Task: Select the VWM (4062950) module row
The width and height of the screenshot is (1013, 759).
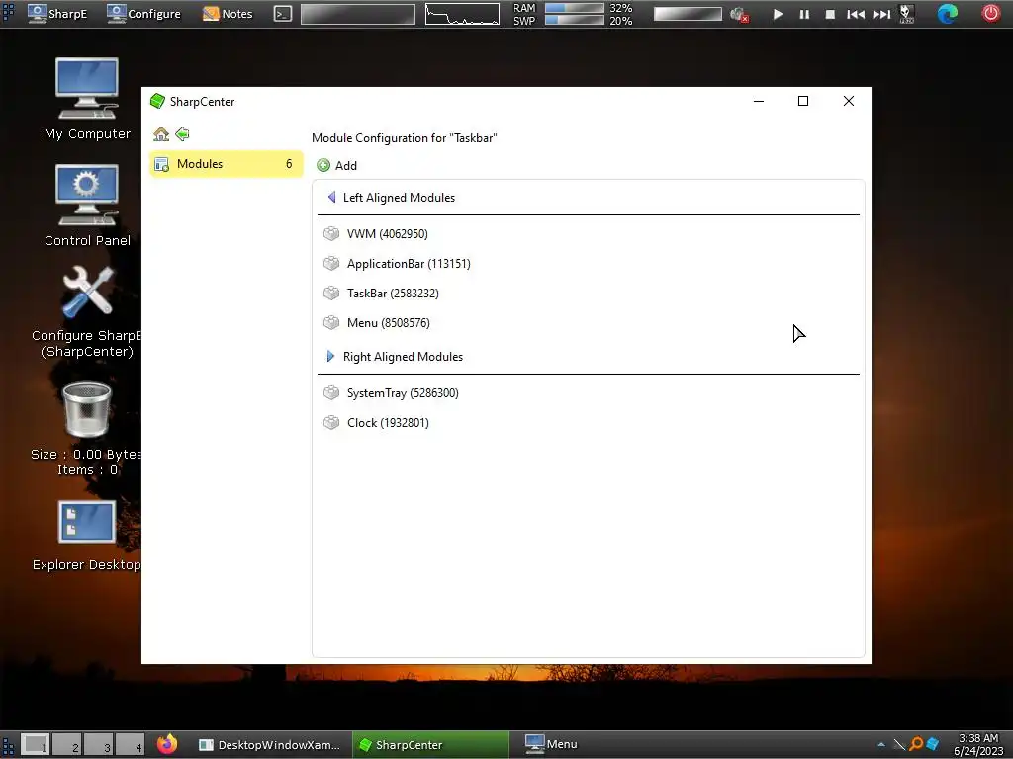Action: click(589, 233)
